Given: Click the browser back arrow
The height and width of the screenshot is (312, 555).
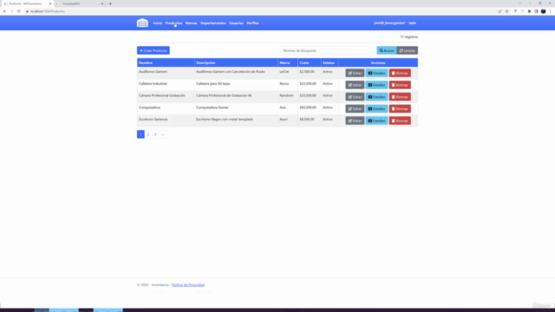Looking at the screenshot, I should (x=4, y=11).
